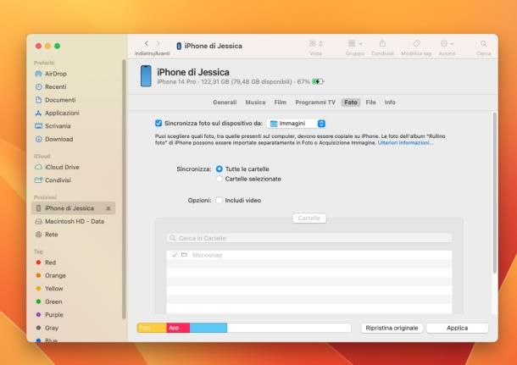Select Tutte le cartelle radio button

click(x=219, y=169)
